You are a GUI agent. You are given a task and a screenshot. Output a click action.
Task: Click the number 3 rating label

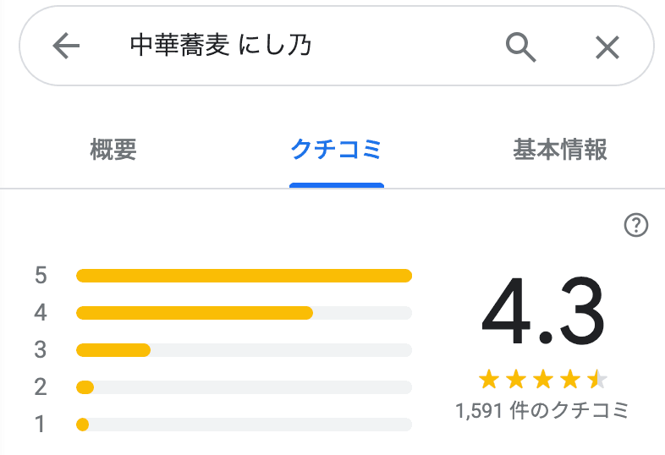tap(41, 350)
